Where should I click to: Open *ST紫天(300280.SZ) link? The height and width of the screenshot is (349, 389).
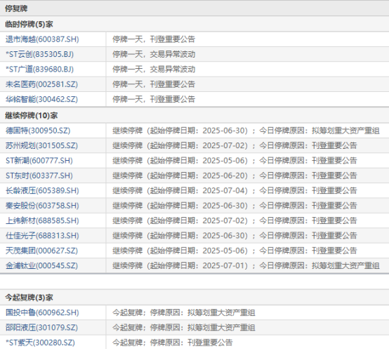coord(40,343)
